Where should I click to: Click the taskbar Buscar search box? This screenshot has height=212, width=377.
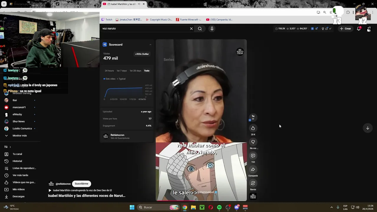pos(159,207)
